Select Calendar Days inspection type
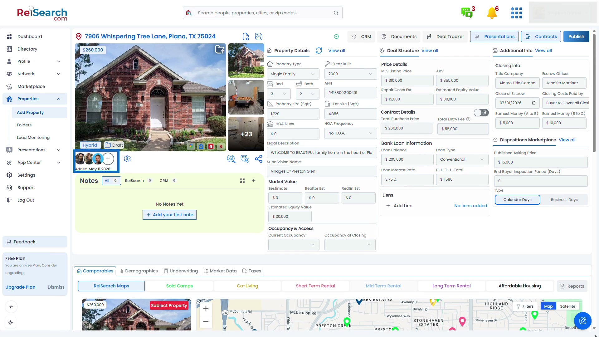 tap(517, 200)
